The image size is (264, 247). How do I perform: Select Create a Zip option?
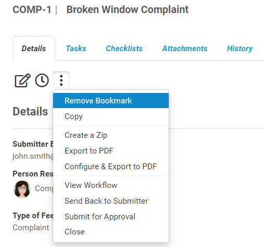pos(111,135)
